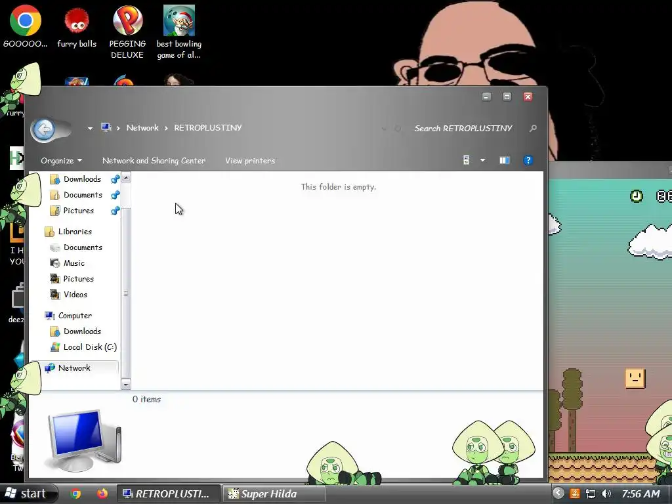Click the smiley block in Super Hilda

635,379
